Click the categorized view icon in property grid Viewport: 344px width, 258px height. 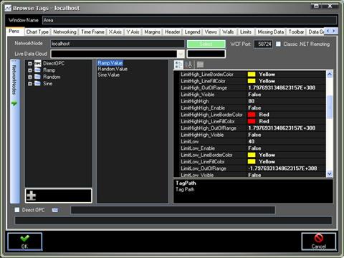click(x=178, y=64)
